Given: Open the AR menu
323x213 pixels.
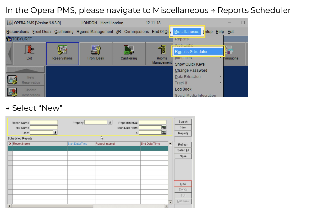Looking at the screenshot, I should click(x=118, y=31).
